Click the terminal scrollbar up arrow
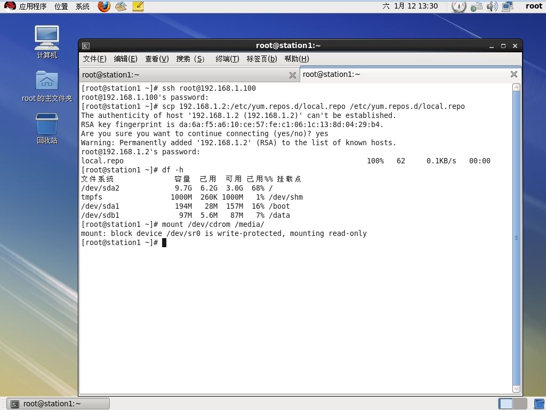The width and height of the screenshot is (546, 410). (516, 88)
